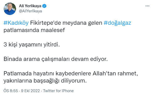Click the text "Fikirtepe'de meydana gelen"

pyautogui.click(x=66, y=23)
